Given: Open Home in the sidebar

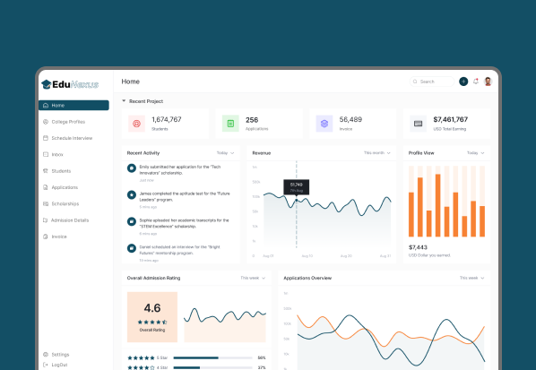Looking at the screenshot, I should [x=73, y=105].
